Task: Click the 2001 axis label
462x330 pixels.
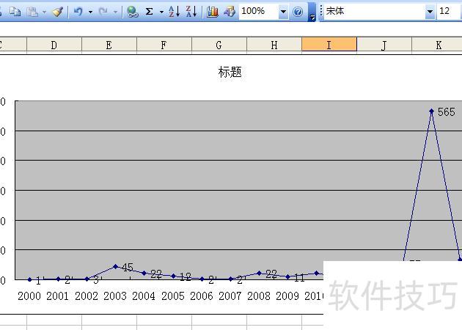Action: (57, 296)
